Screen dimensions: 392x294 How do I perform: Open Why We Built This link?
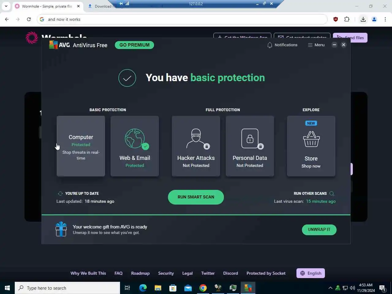[88, 273]
